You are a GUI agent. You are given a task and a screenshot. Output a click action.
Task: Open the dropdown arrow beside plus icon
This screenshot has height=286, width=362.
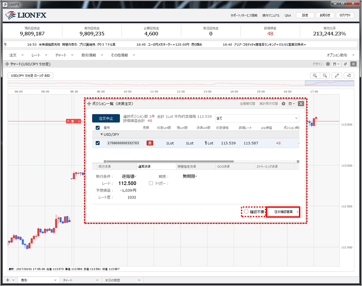[14, 280]
